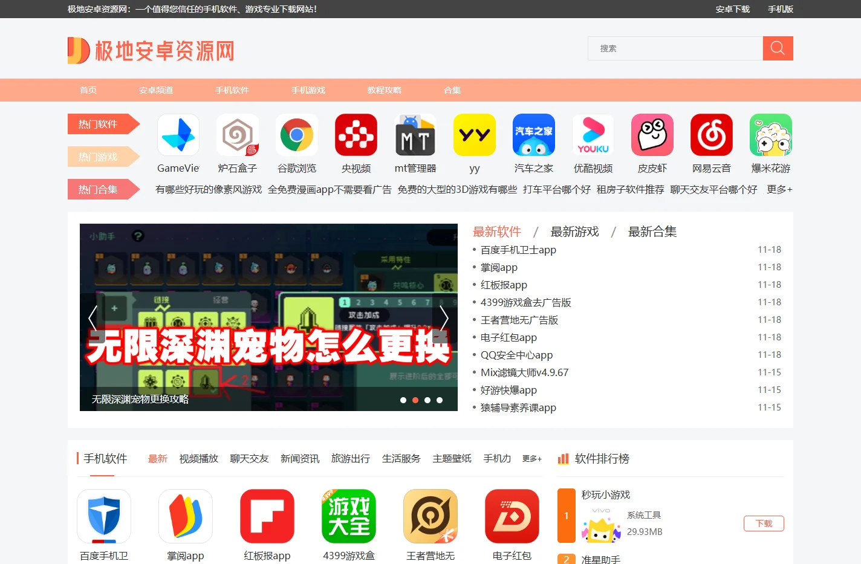Open 合集 navigation item
Image resolution: width=861 pixels, height=564 pixels.
452,90
